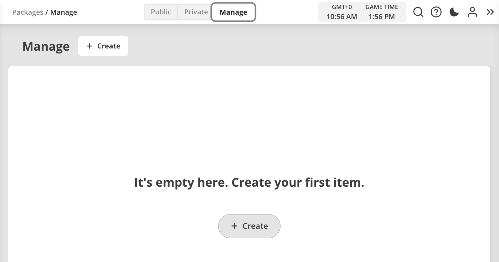The height and width of the screenshot is (262, 499).
Task: Click the GAME TIME label
Action: (382, 7)
